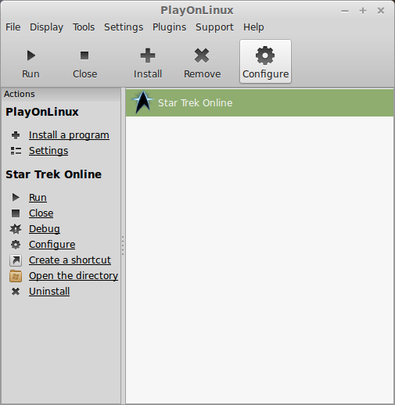Click the Uninstall link
395x405 pixels.
click(x=49, y=292)
